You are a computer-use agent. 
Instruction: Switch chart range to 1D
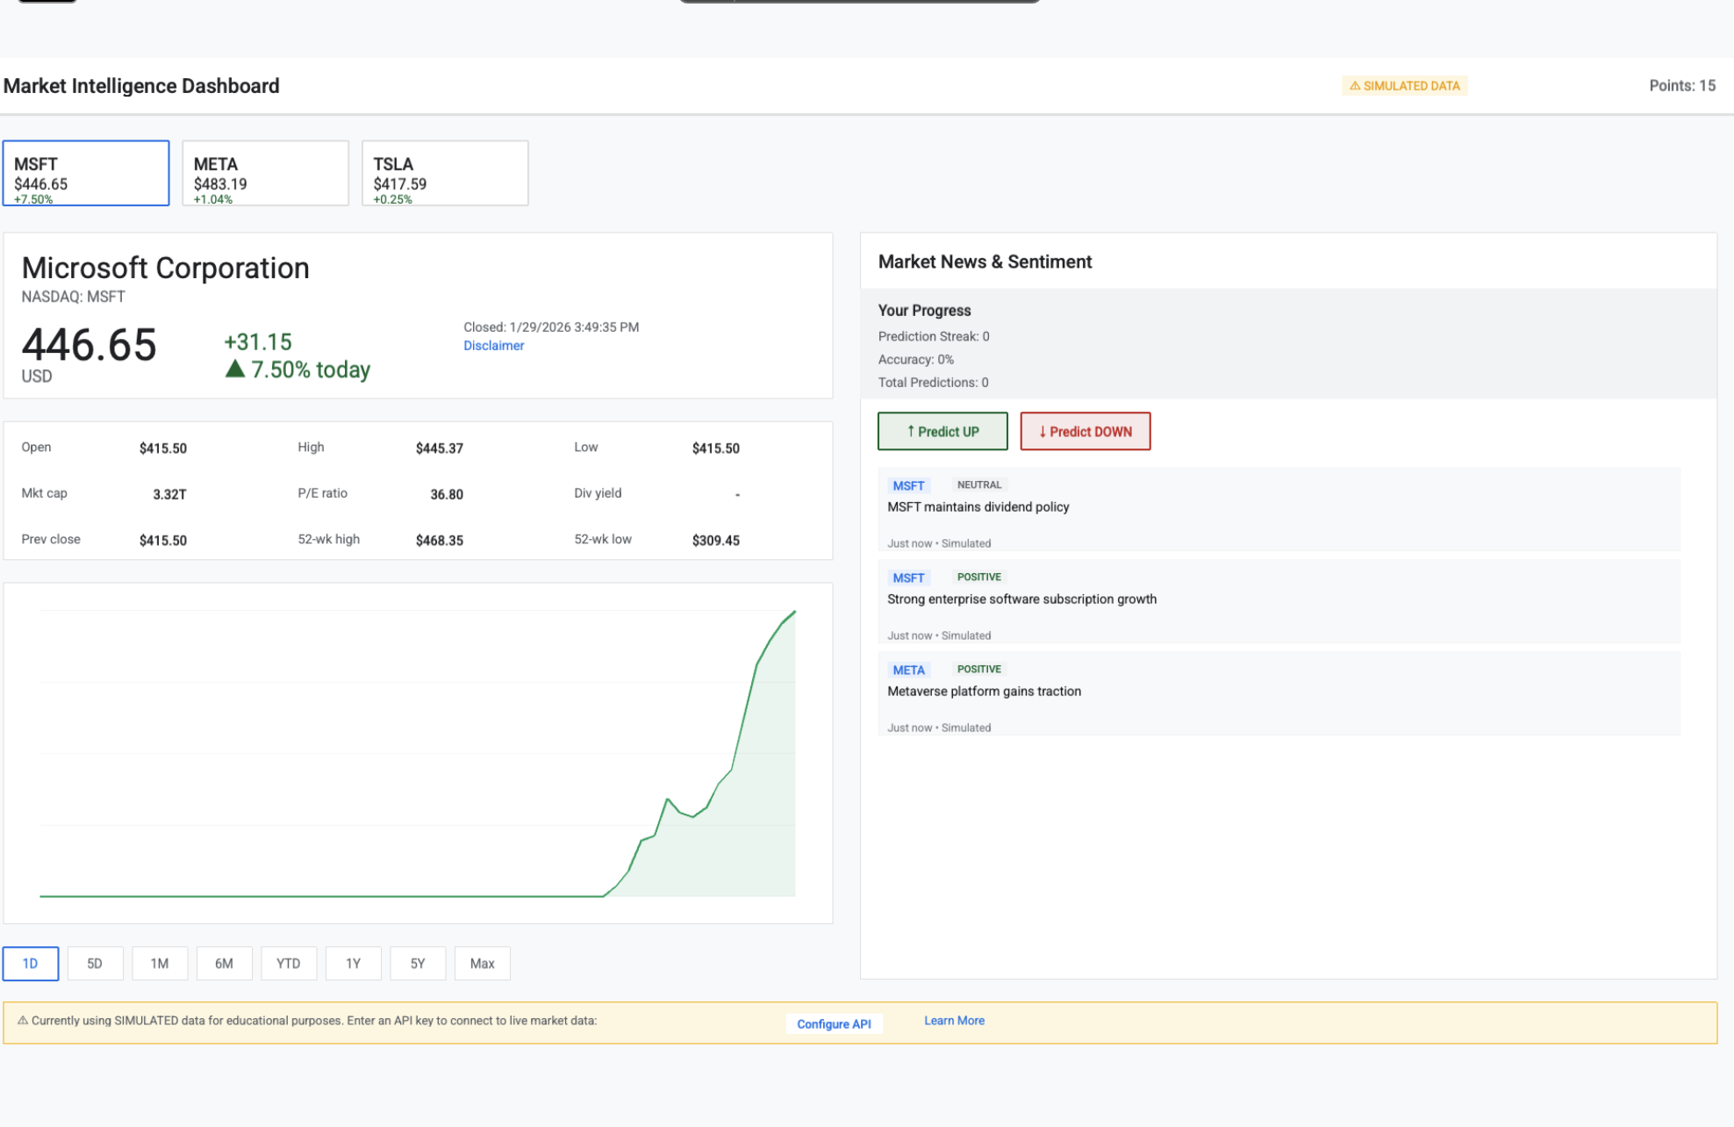point(31,963)
